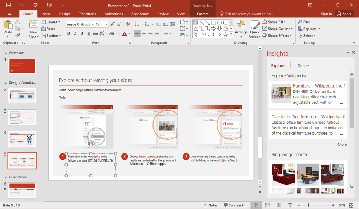Image resolution: width=359 pixels, height=209 pixels.
Task: Click the Format Painter icon
Action: pyautogui.click(x=18, y=36)
